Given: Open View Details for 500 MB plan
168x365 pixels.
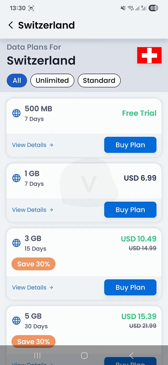Looking at the screenshot, I should pos(33,145).
